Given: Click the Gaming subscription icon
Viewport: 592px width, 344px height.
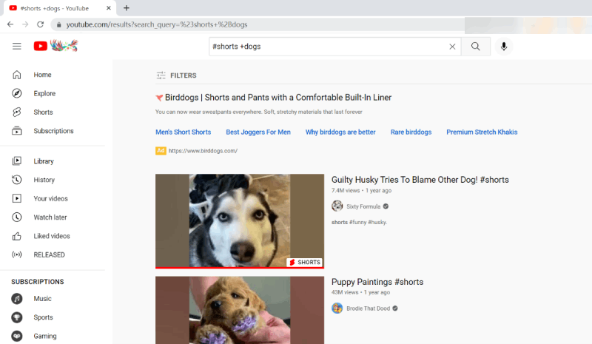Looking at the screenshot, I should 16,336.
